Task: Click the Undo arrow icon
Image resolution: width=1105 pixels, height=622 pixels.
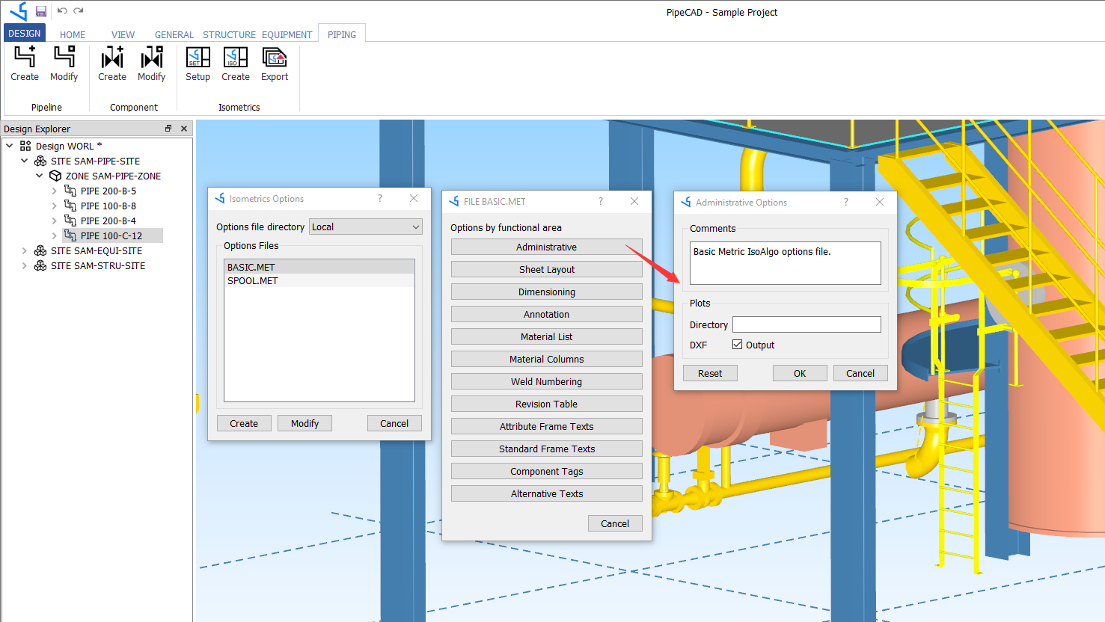Action: [62, 11]
